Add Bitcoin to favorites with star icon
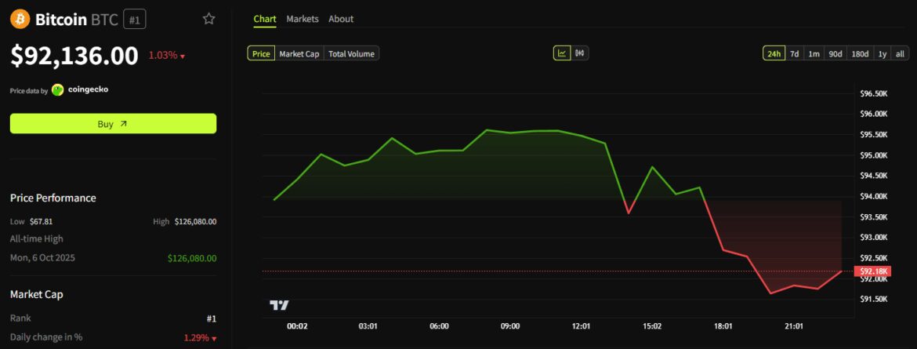917x349 pixels. pyautogui.click(x=208, y=19)
